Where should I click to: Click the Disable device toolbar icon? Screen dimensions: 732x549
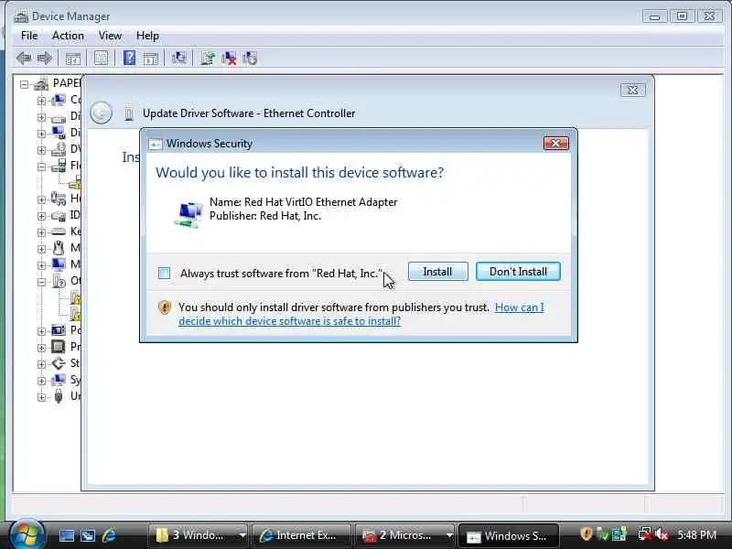pos(250,58)
